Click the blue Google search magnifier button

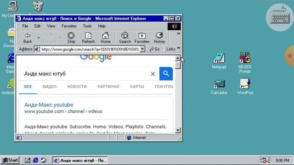pos(166,73)
